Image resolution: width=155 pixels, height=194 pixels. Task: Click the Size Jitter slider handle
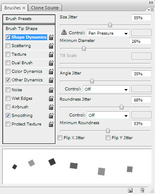pos(110,25)
